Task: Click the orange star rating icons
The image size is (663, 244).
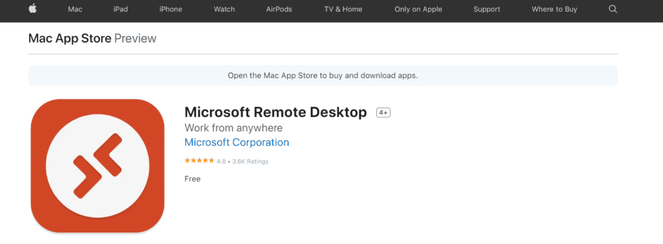Action: pos(199,161)
